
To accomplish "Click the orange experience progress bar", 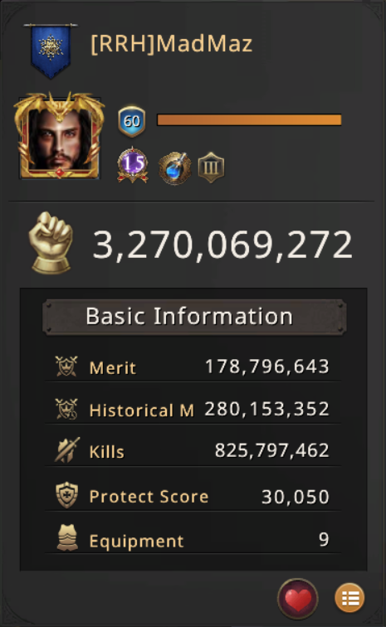I will [249, 120].
